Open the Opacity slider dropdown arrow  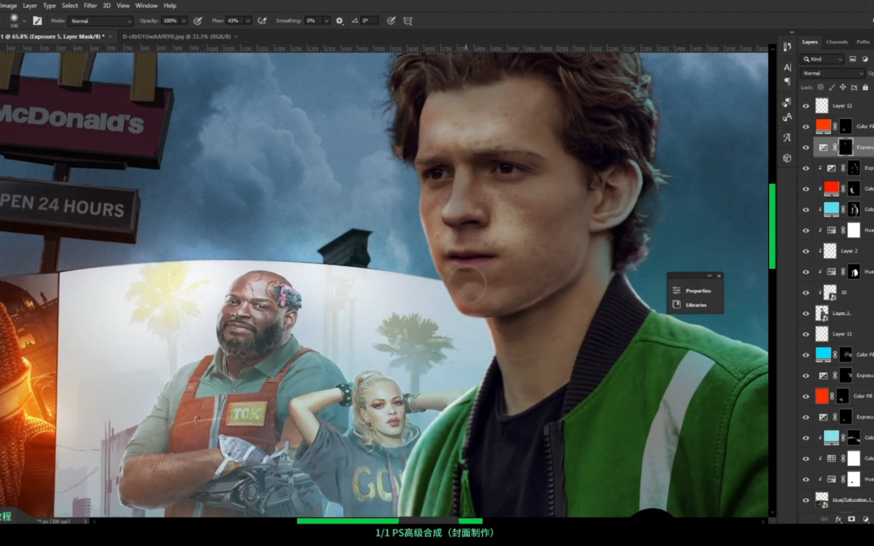coord(184,21)
